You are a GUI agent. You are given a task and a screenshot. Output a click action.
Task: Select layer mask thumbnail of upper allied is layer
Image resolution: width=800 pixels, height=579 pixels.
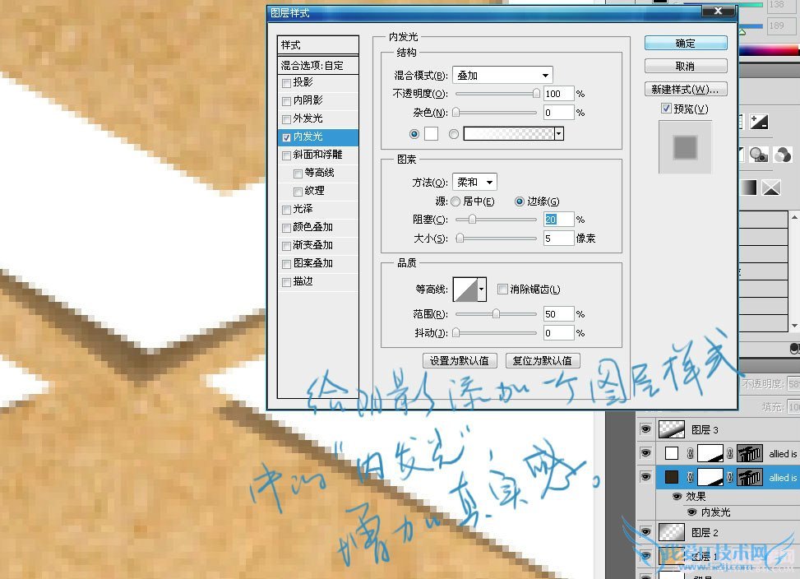pos(710,453)
